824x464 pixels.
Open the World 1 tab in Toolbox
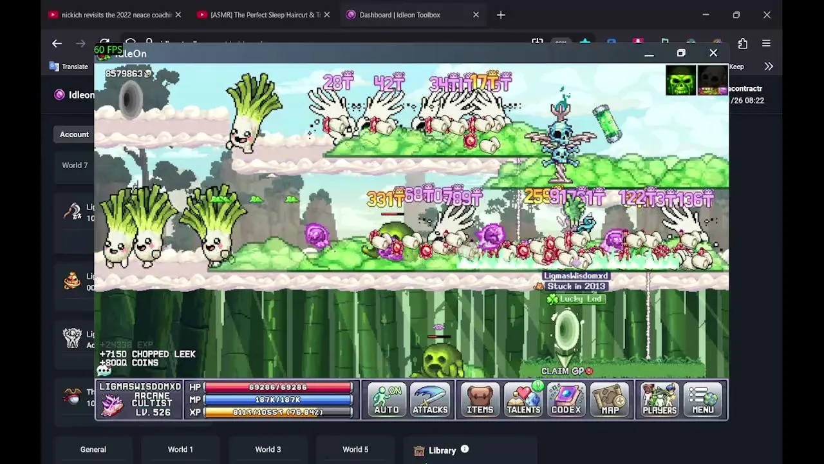[180, 449]
